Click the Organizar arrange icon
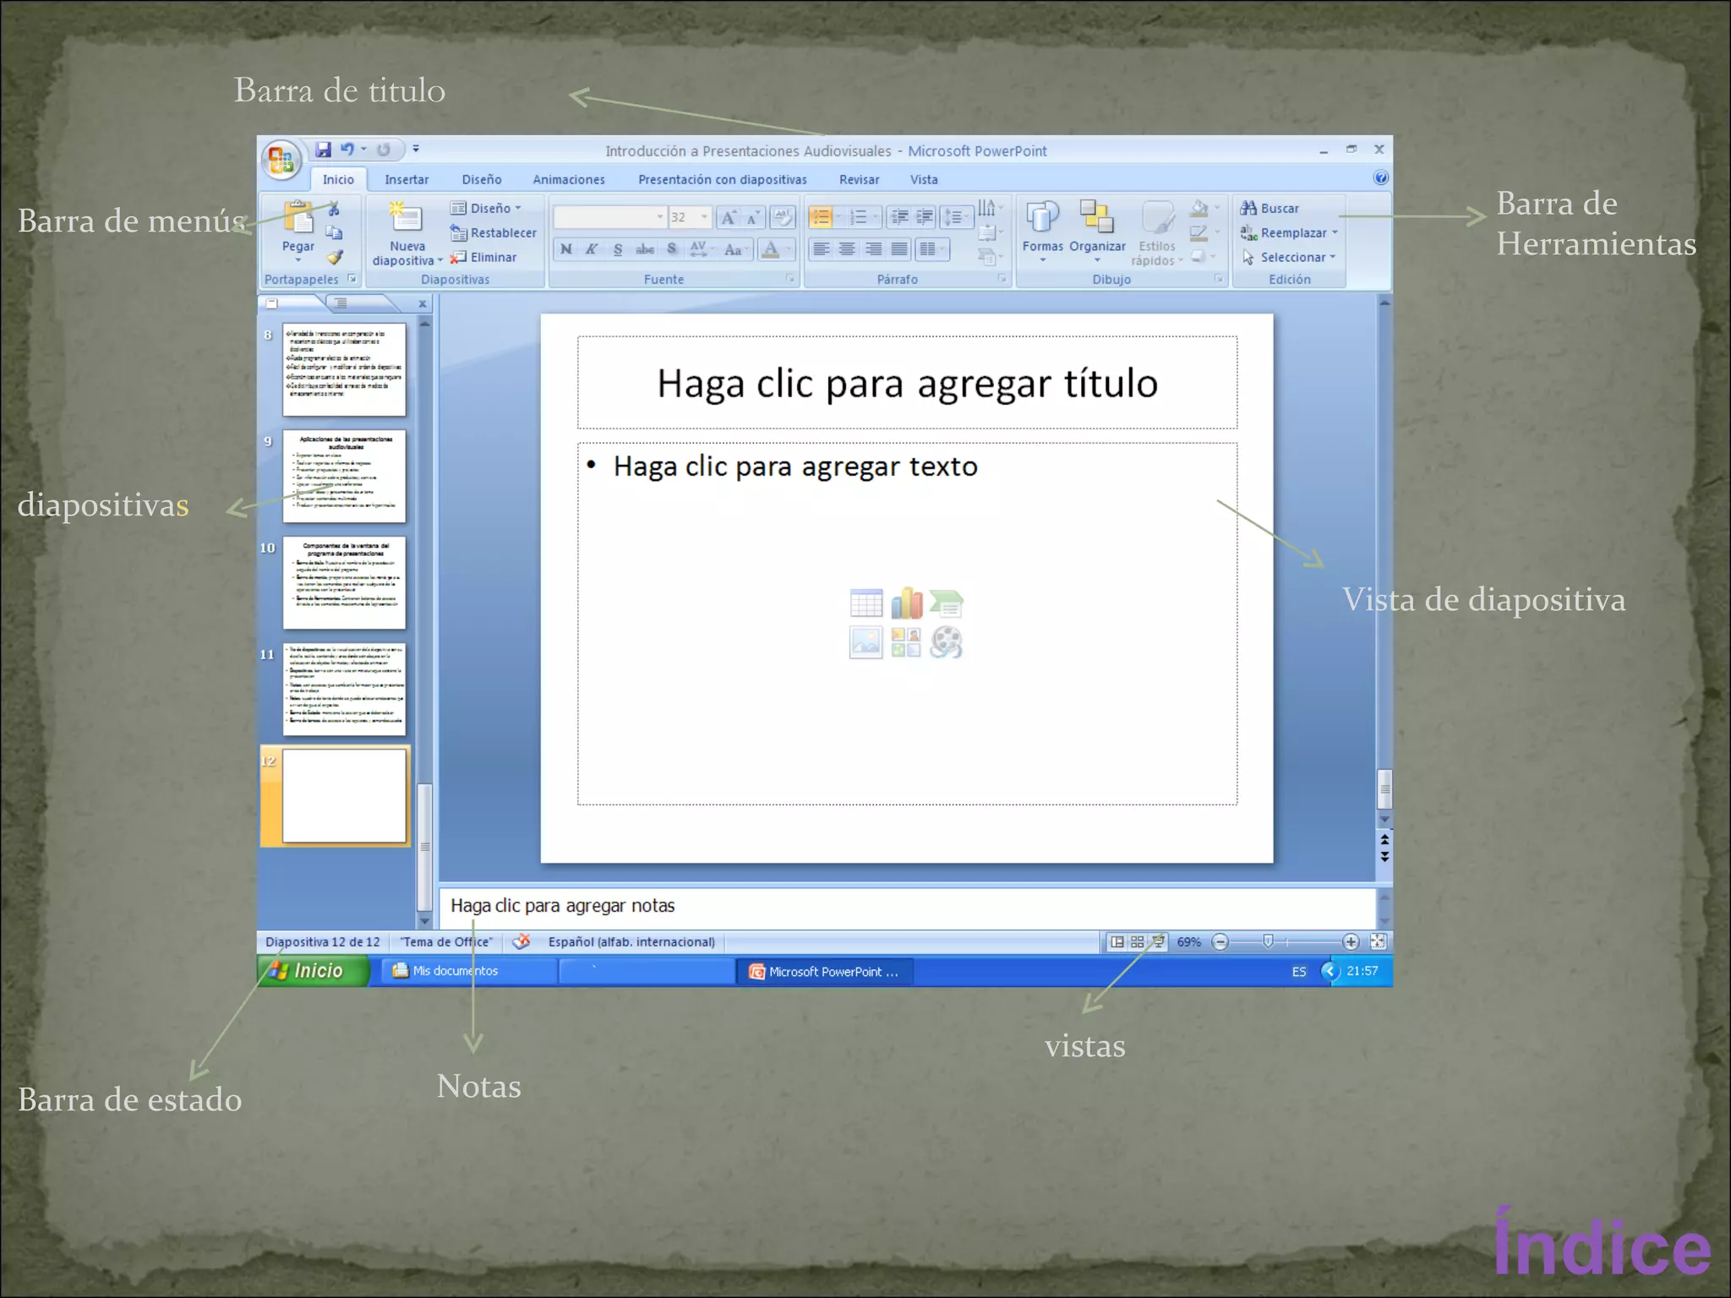 tap(1097, 217)
